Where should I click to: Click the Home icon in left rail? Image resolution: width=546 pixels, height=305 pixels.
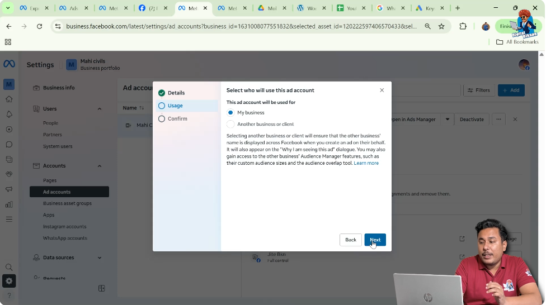(9, 99)
